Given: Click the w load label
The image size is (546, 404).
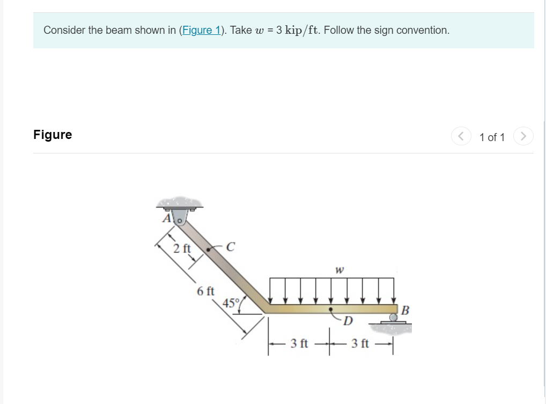Looking at the screenshot, I should click(x=340, y=270).
